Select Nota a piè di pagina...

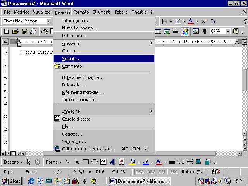[104, 77]
